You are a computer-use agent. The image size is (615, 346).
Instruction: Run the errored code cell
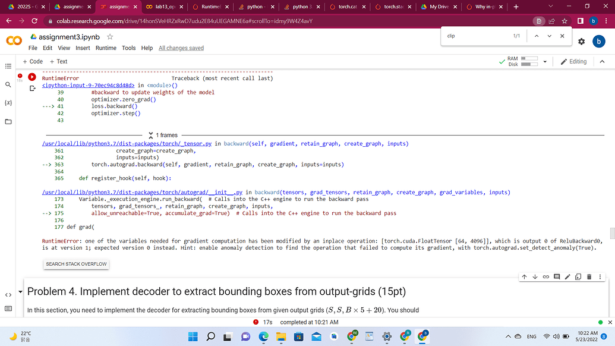coord(32,77)
